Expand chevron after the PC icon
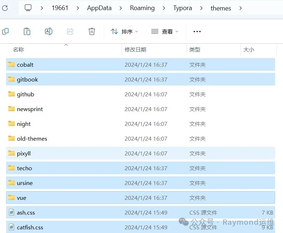Viewport: 283px width, 233px height. click(x=42, y=8)
